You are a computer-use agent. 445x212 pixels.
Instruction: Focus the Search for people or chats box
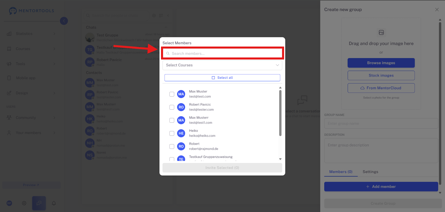point(117,16)
